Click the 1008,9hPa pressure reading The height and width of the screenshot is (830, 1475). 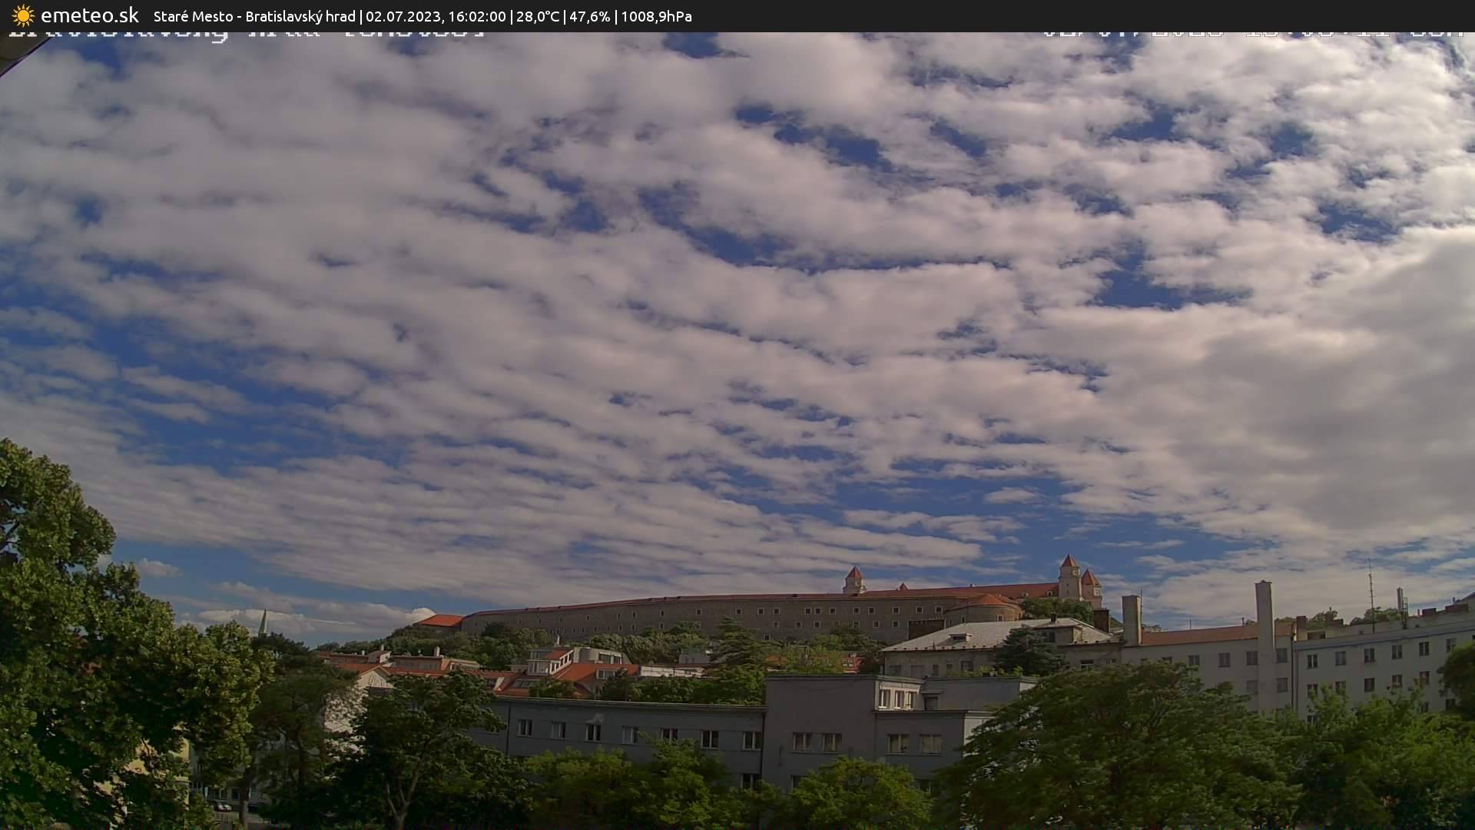click(656, 16)
